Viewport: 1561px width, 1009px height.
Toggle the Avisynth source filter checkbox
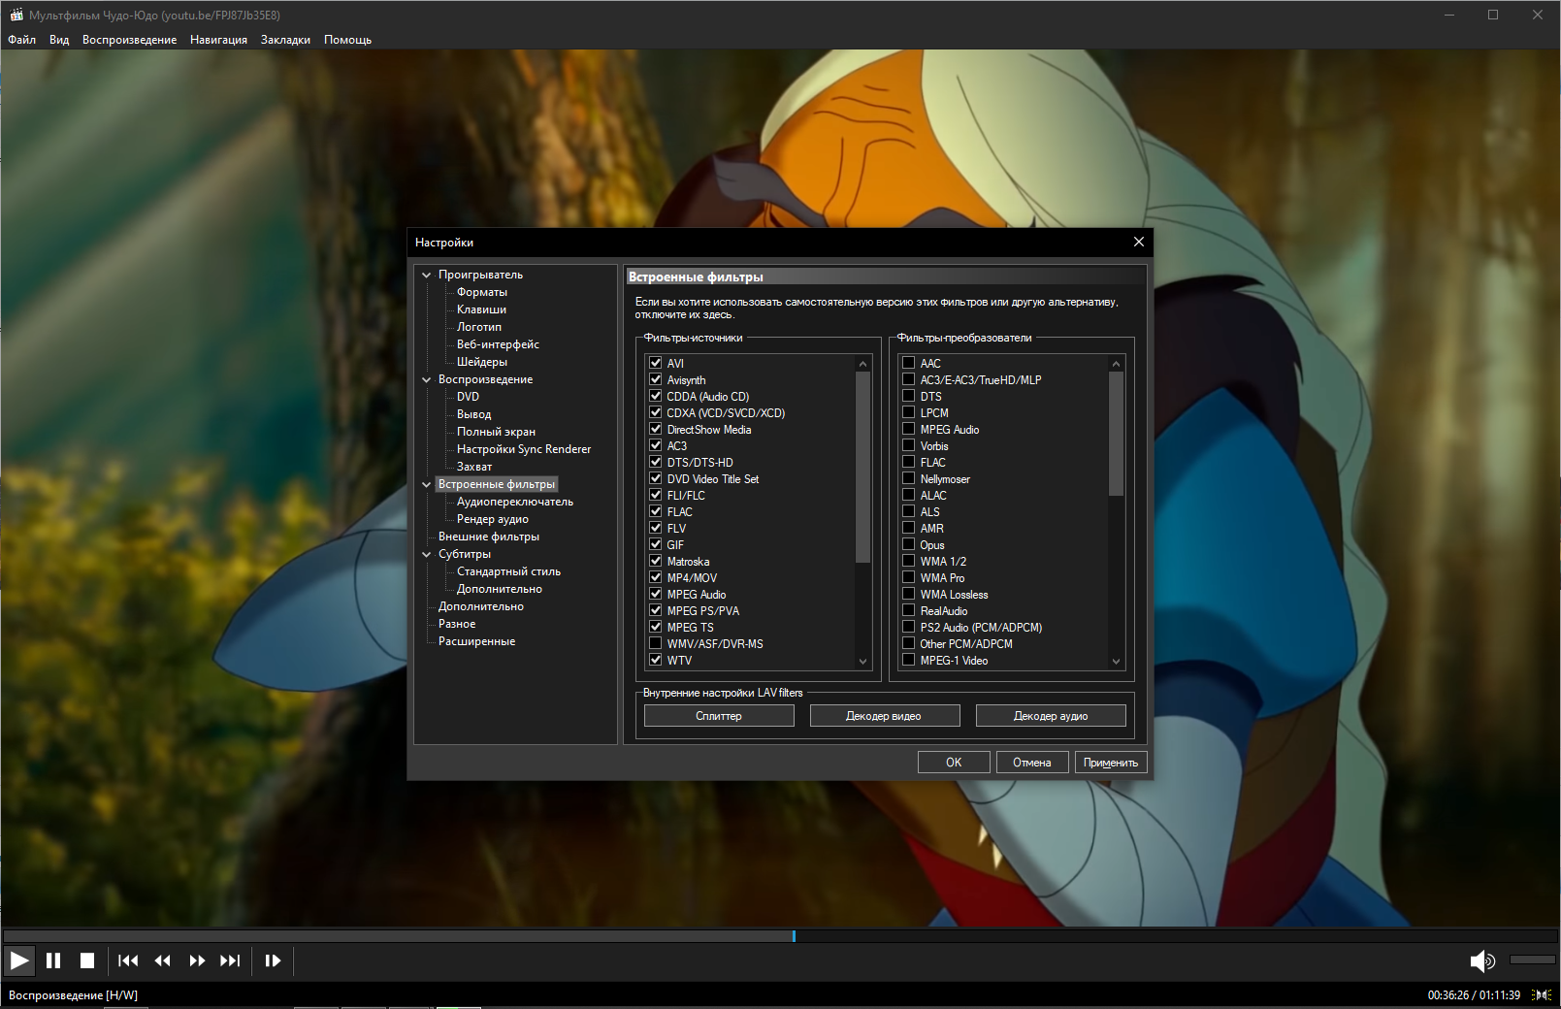point(656,379)
